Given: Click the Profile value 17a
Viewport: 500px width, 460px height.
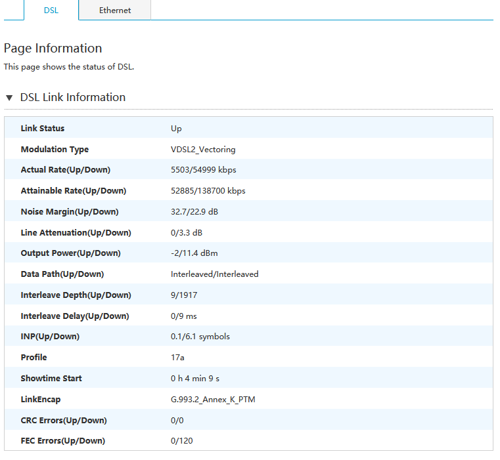Looking at the screenshot, I should (177, 358).
